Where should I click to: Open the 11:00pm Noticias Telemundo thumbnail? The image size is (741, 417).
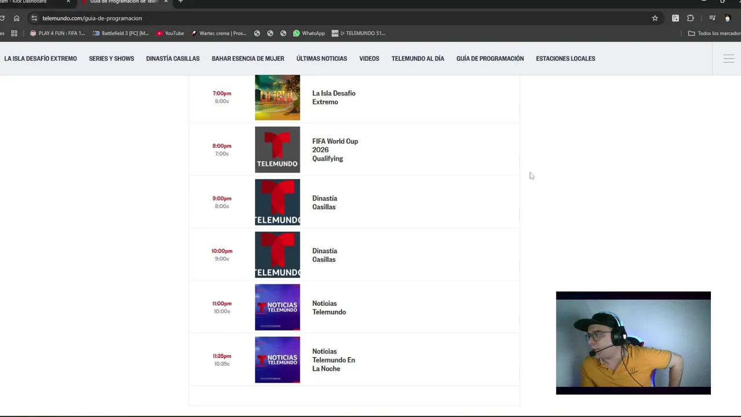[x=277, y=307]
